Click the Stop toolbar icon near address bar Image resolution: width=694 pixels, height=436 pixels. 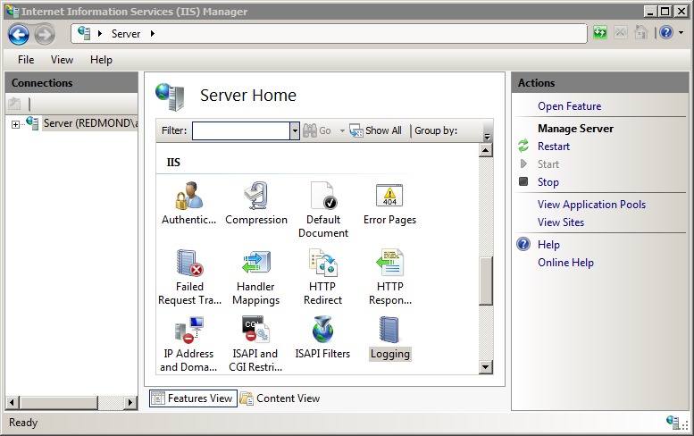point(621,33)
